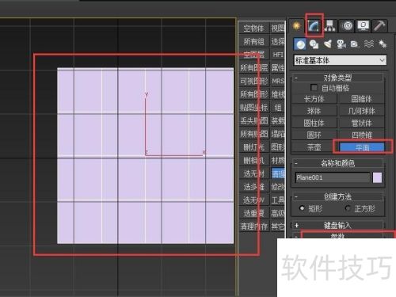Switch to the Create panel tab
396x297 pixels.
(297, 26)
